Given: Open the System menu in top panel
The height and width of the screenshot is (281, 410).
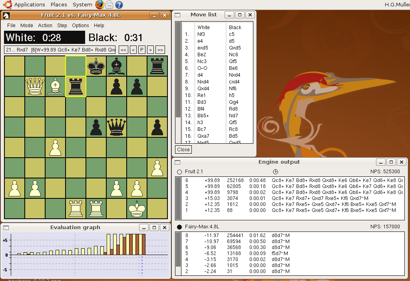Looking at the screenshot, I should tap(82, 4).
